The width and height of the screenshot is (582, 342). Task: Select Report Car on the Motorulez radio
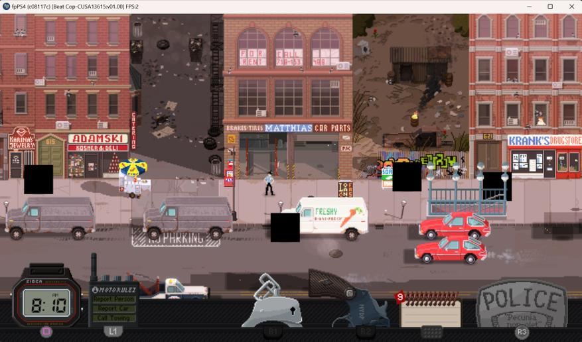tap(113, 308)
